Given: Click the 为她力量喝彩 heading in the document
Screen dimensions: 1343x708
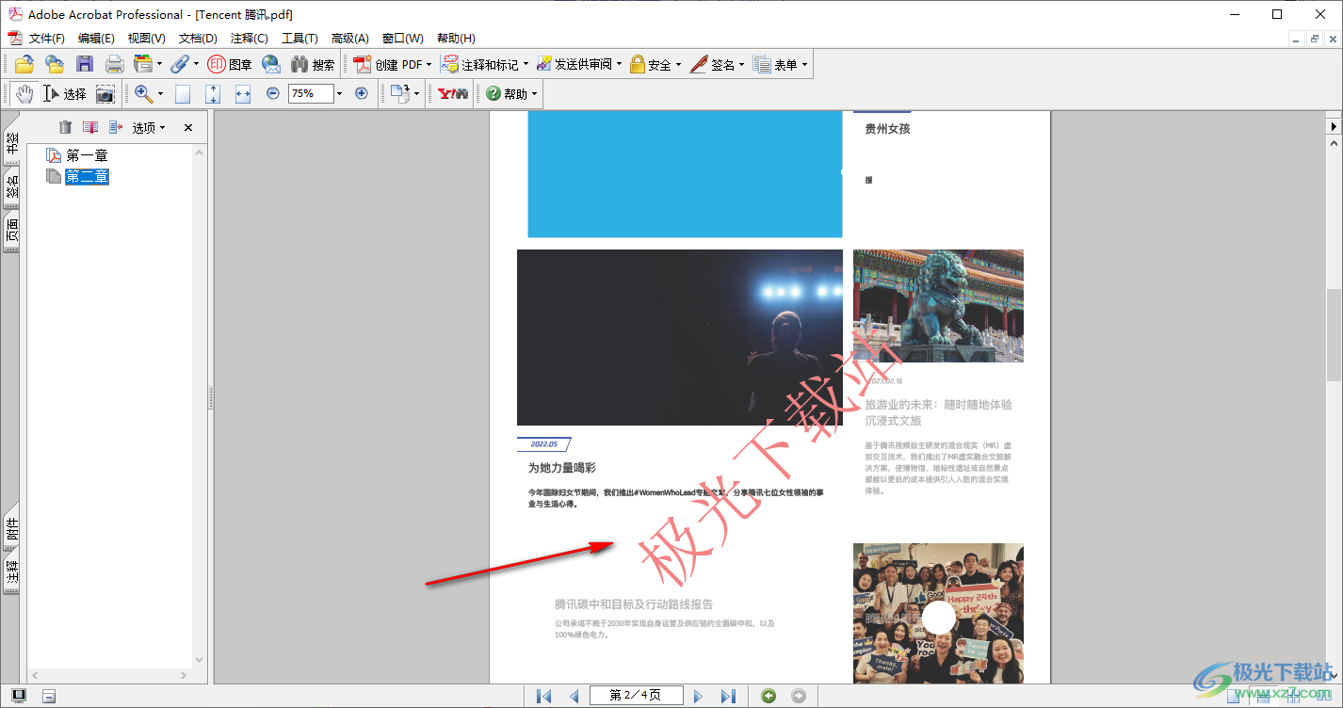Looking at the screenshot, I should [562, 468].
